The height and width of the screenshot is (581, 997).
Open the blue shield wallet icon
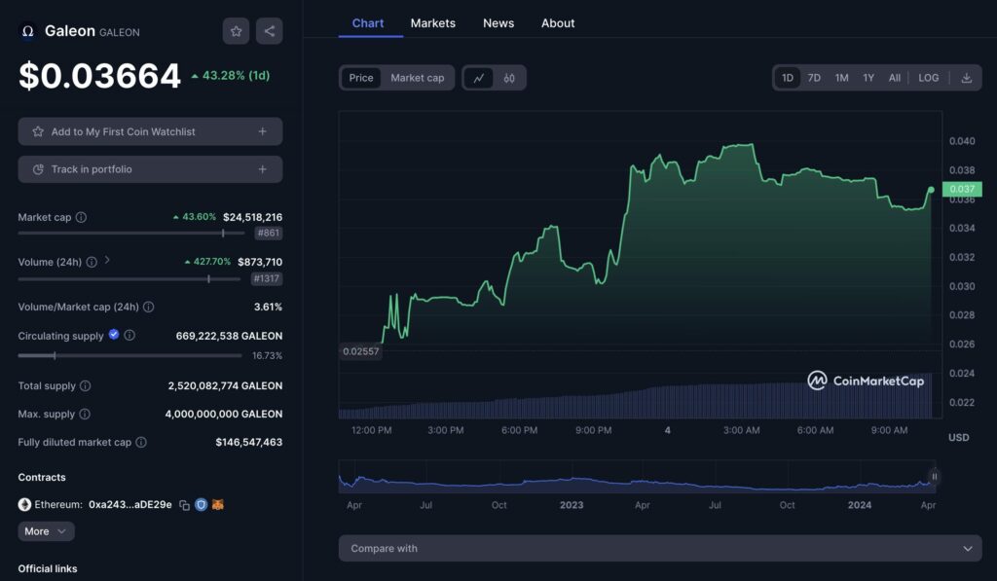tap(201, 505)
